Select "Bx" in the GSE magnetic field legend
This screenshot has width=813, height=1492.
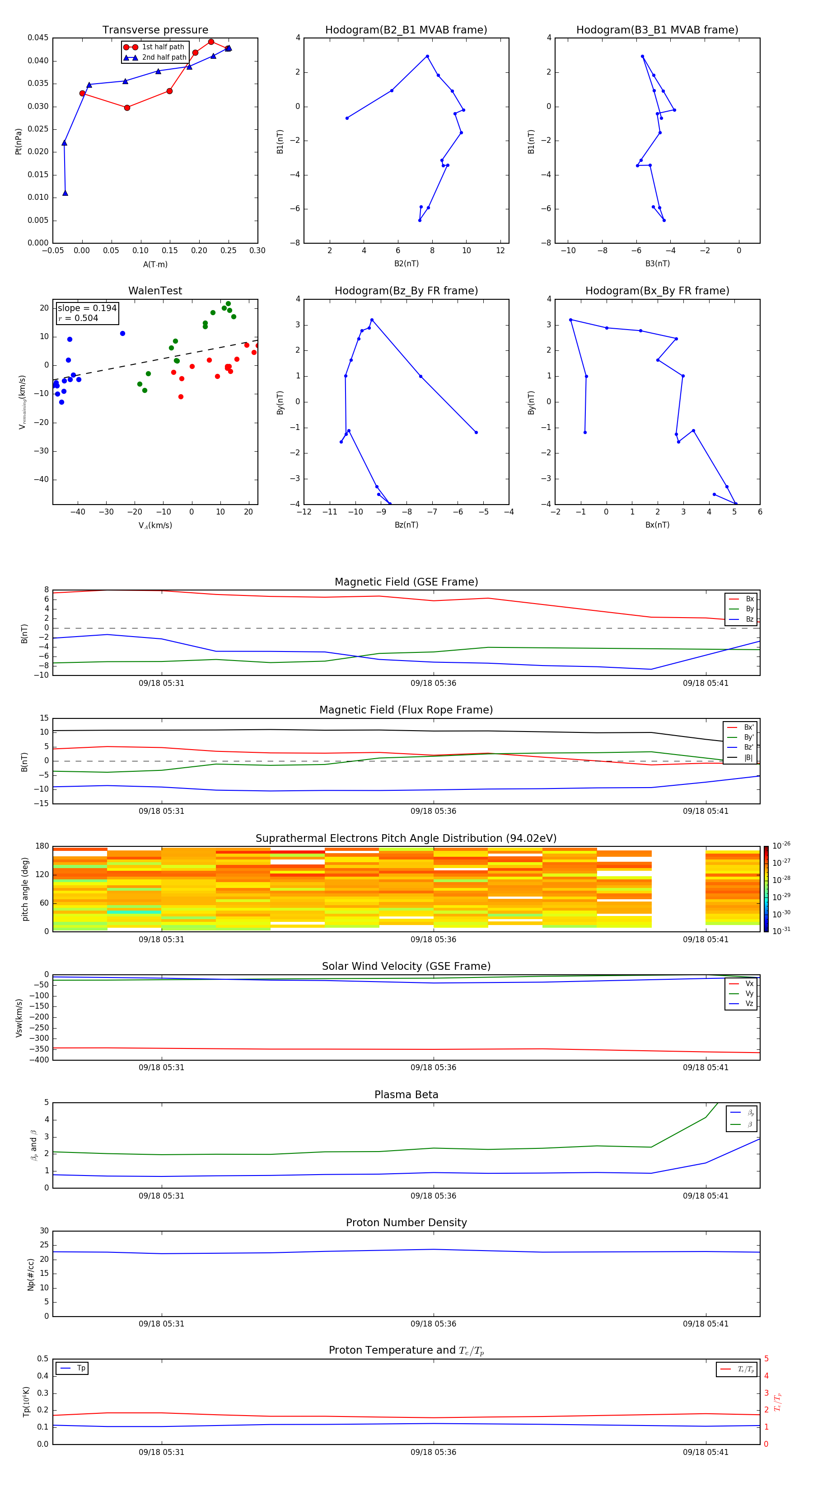(x=741, y=599)
